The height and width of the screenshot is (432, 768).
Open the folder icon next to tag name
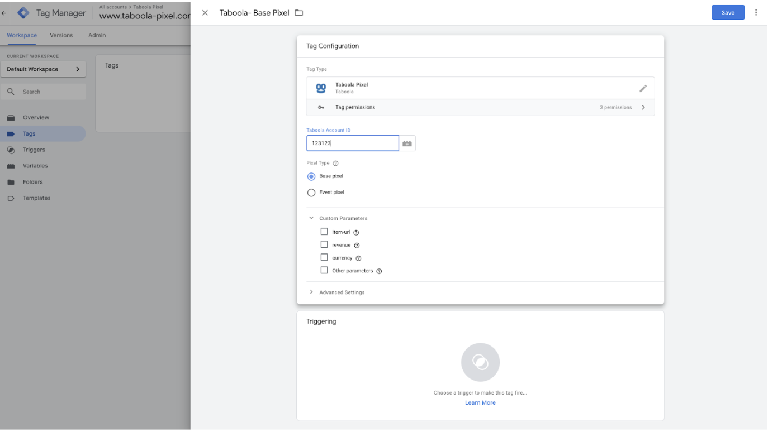(299, 13)
